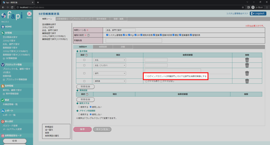Viewport: 270px width, 145px height.
Task: Open the プロジェクトメンバー tab
Action: click(83, 19)
